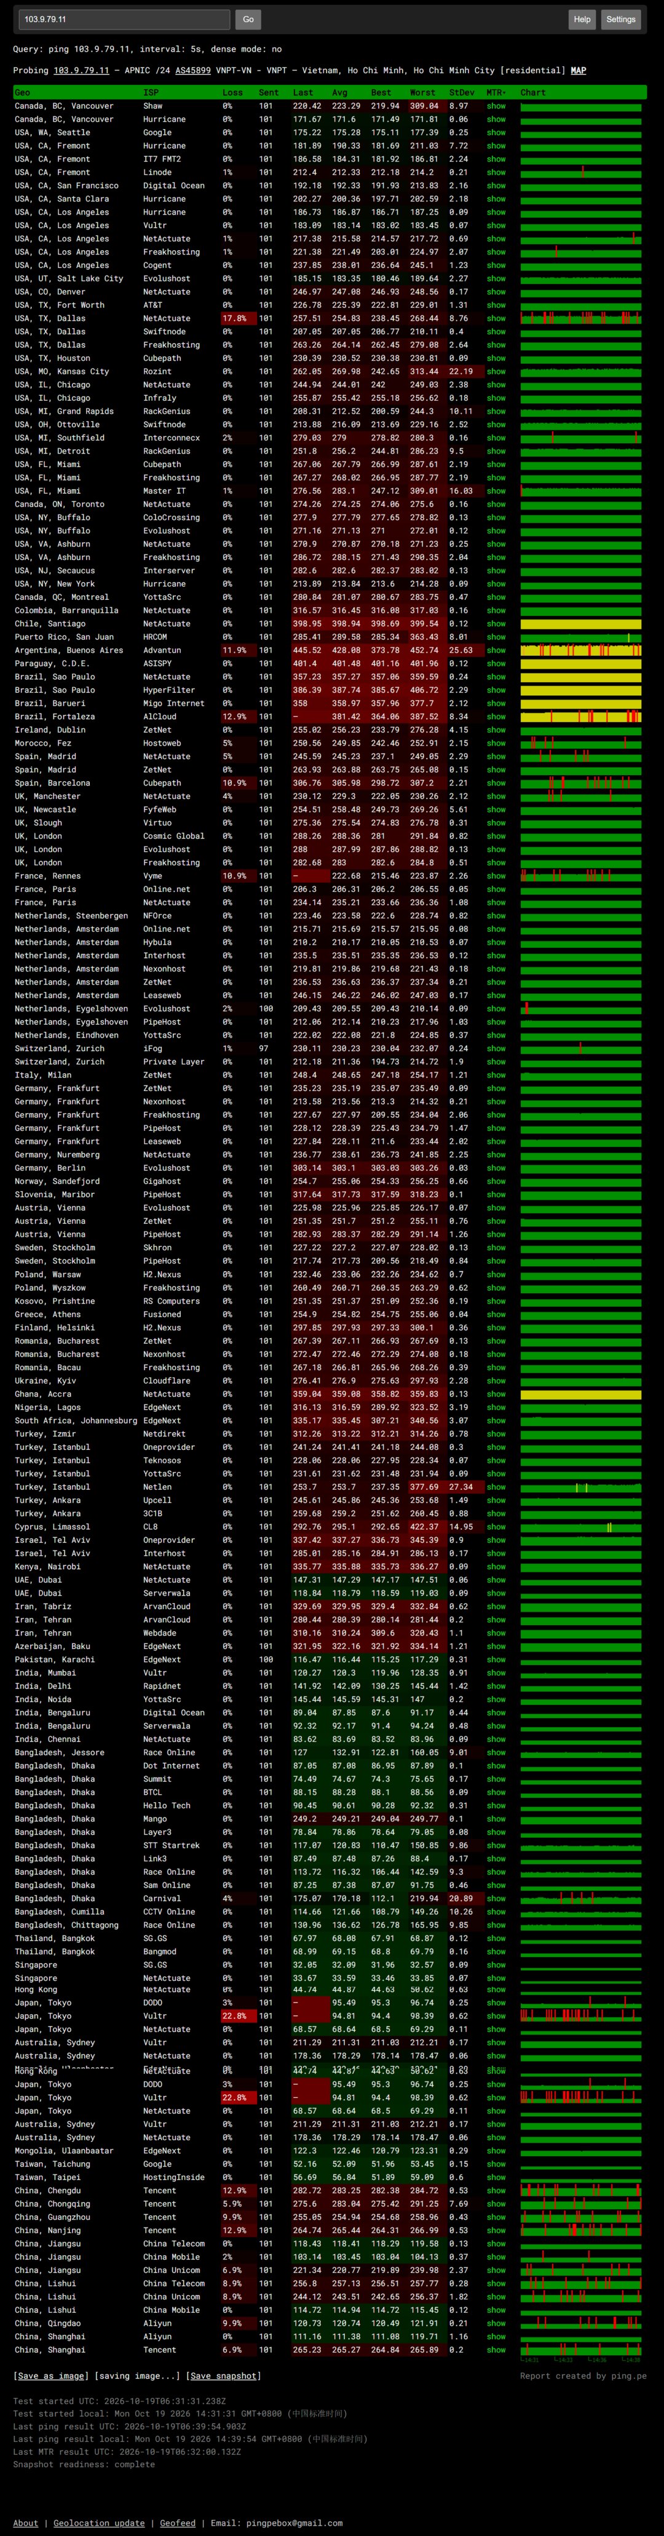The height and width of the screenshot is (2536, 664).
Task: Open the 103.9.79.11 link in probing line
Action: point(81,71)
